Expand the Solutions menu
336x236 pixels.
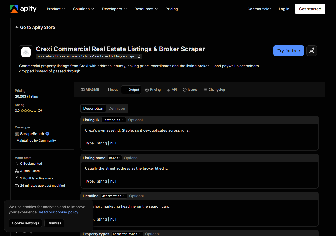pos(83,9)
